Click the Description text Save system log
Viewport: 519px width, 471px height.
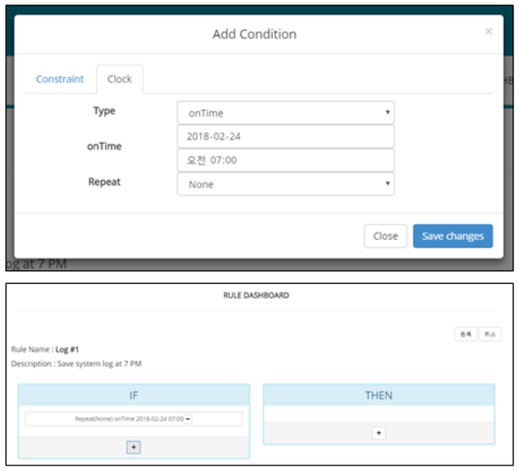(x=100, y=364)
